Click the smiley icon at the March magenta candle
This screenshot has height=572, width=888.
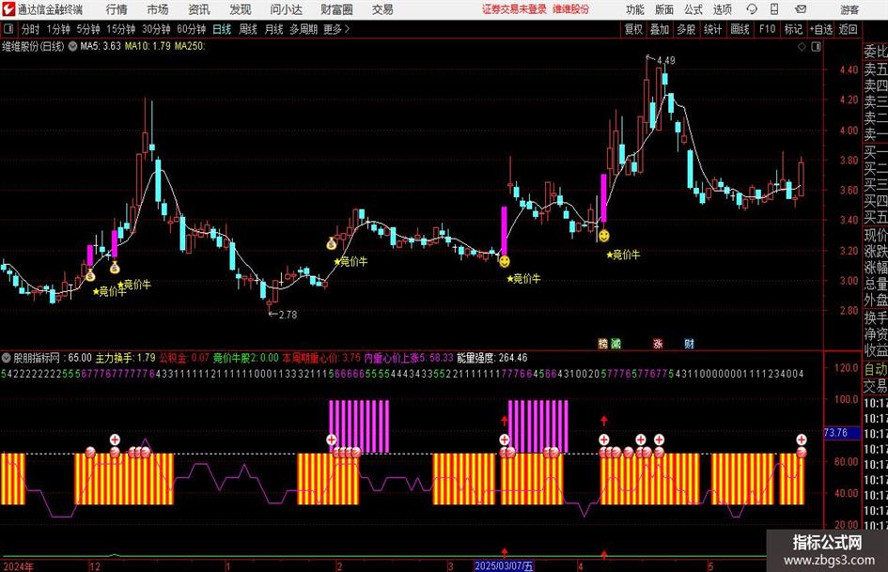point(504,261)
